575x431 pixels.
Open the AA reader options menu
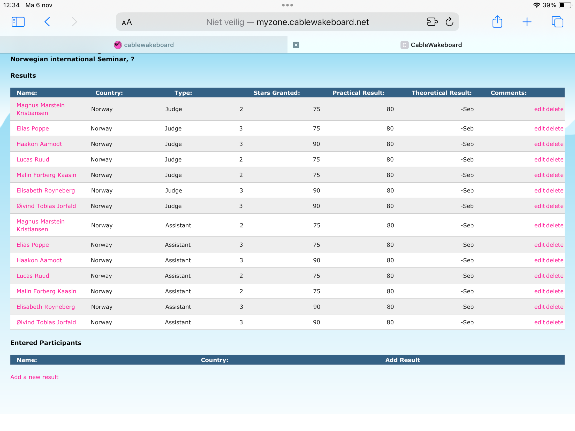pyautogui.click(x=127, y=22)
